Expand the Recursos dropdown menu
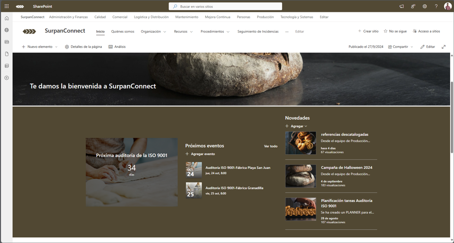Screen dimensions: 454x243 (x=183, y=32)
